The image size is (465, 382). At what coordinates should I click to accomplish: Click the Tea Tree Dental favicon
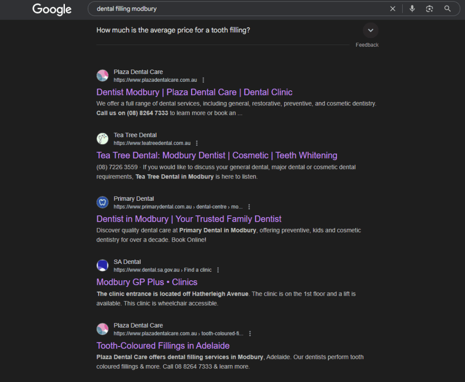pyautogui.click(x=103, y=139)
